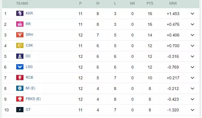Click the PTS column header
The height and width of the screenshot is (118, 202).
(x=150, y=3)
